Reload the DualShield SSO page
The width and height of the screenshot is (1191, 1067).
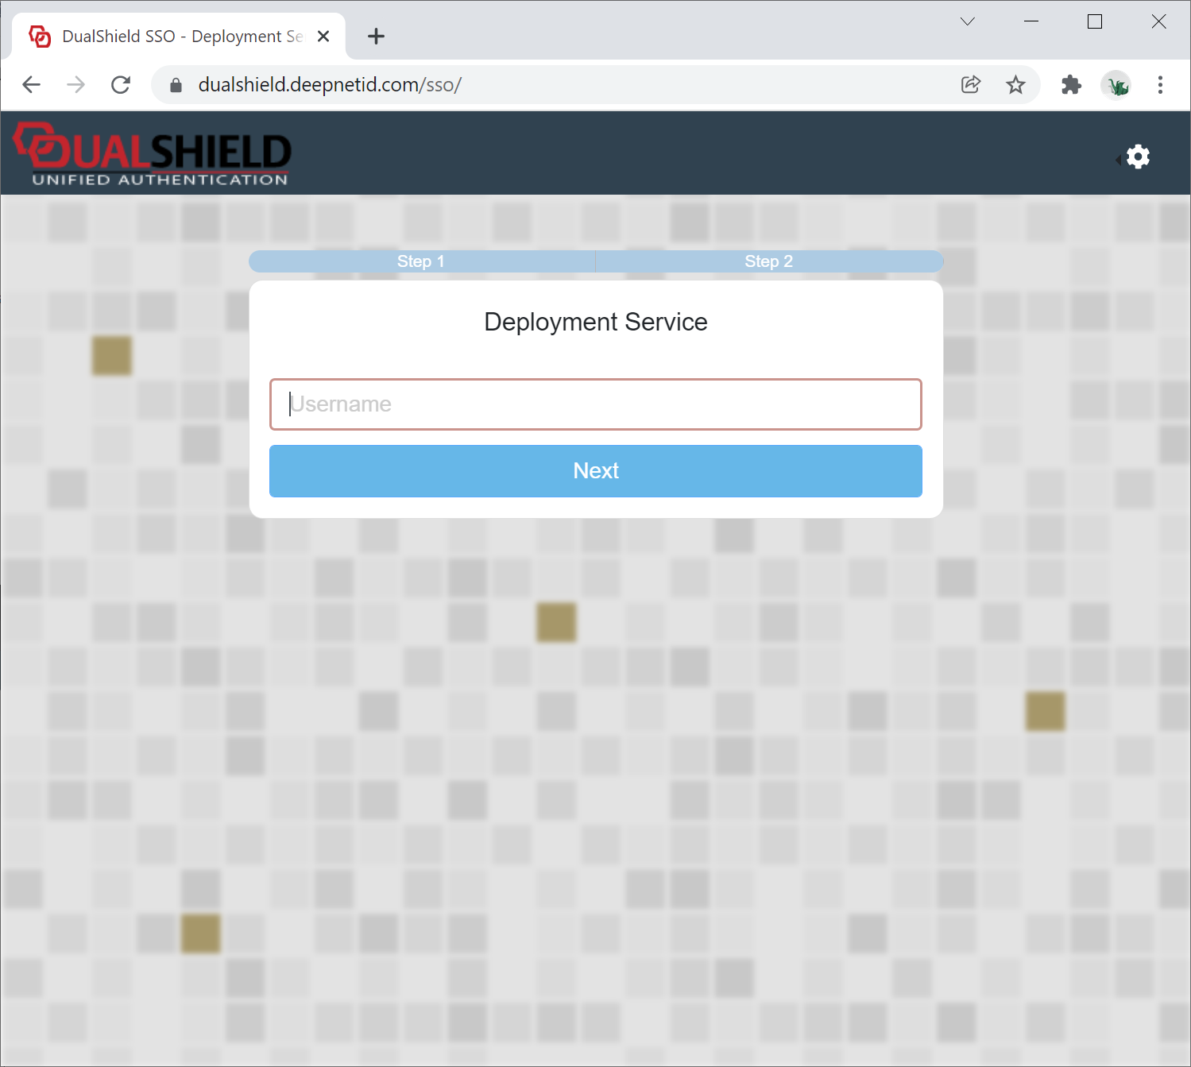pos(121,85)
